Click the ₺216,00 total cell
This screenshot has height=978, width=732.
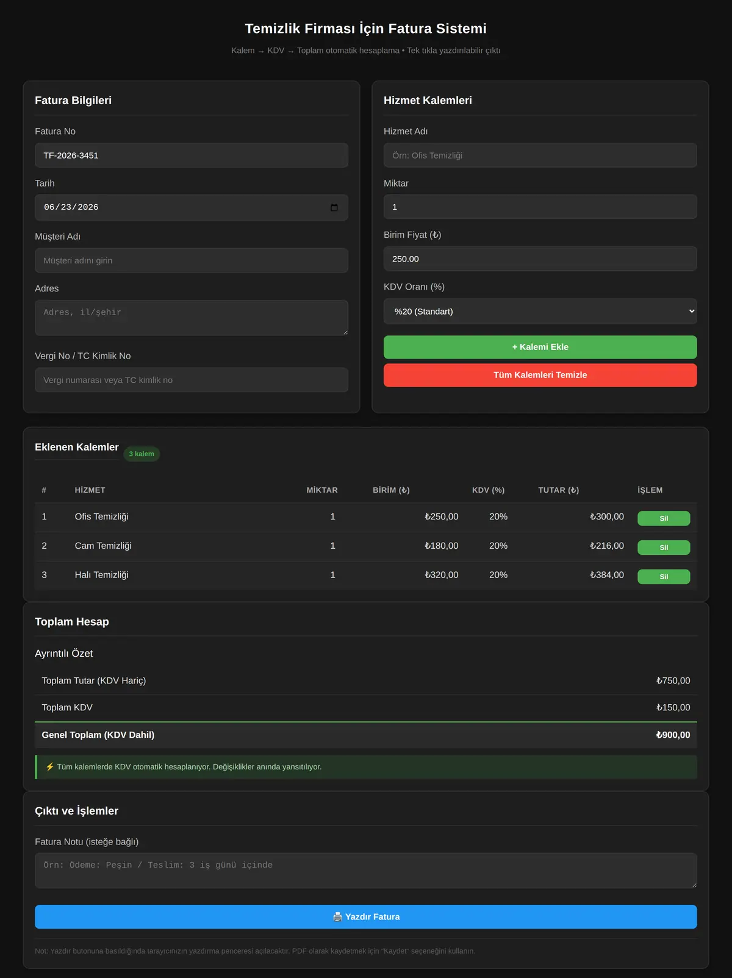click(607, 546)
